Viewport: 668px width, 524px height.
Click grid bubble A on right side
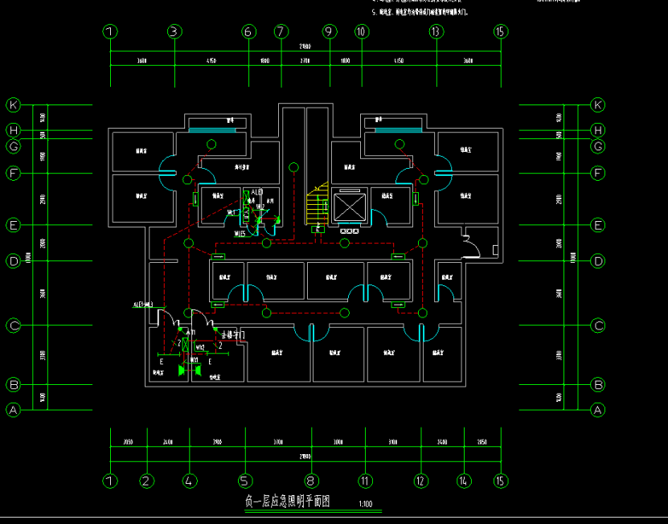click(597, 410)
